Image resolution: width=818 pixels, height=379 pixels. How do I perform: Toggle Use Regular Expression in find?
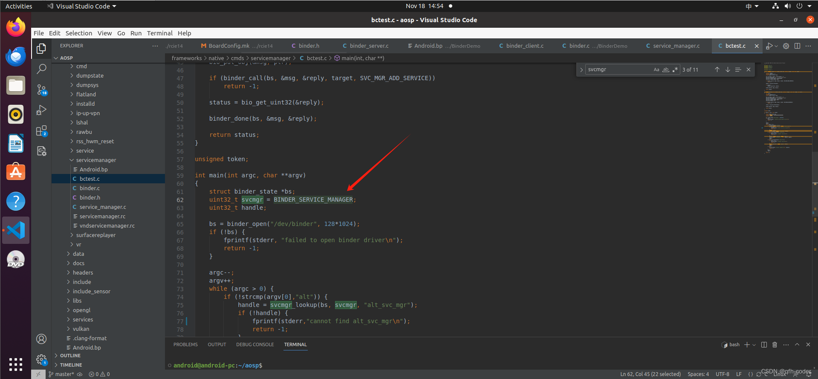675,69
